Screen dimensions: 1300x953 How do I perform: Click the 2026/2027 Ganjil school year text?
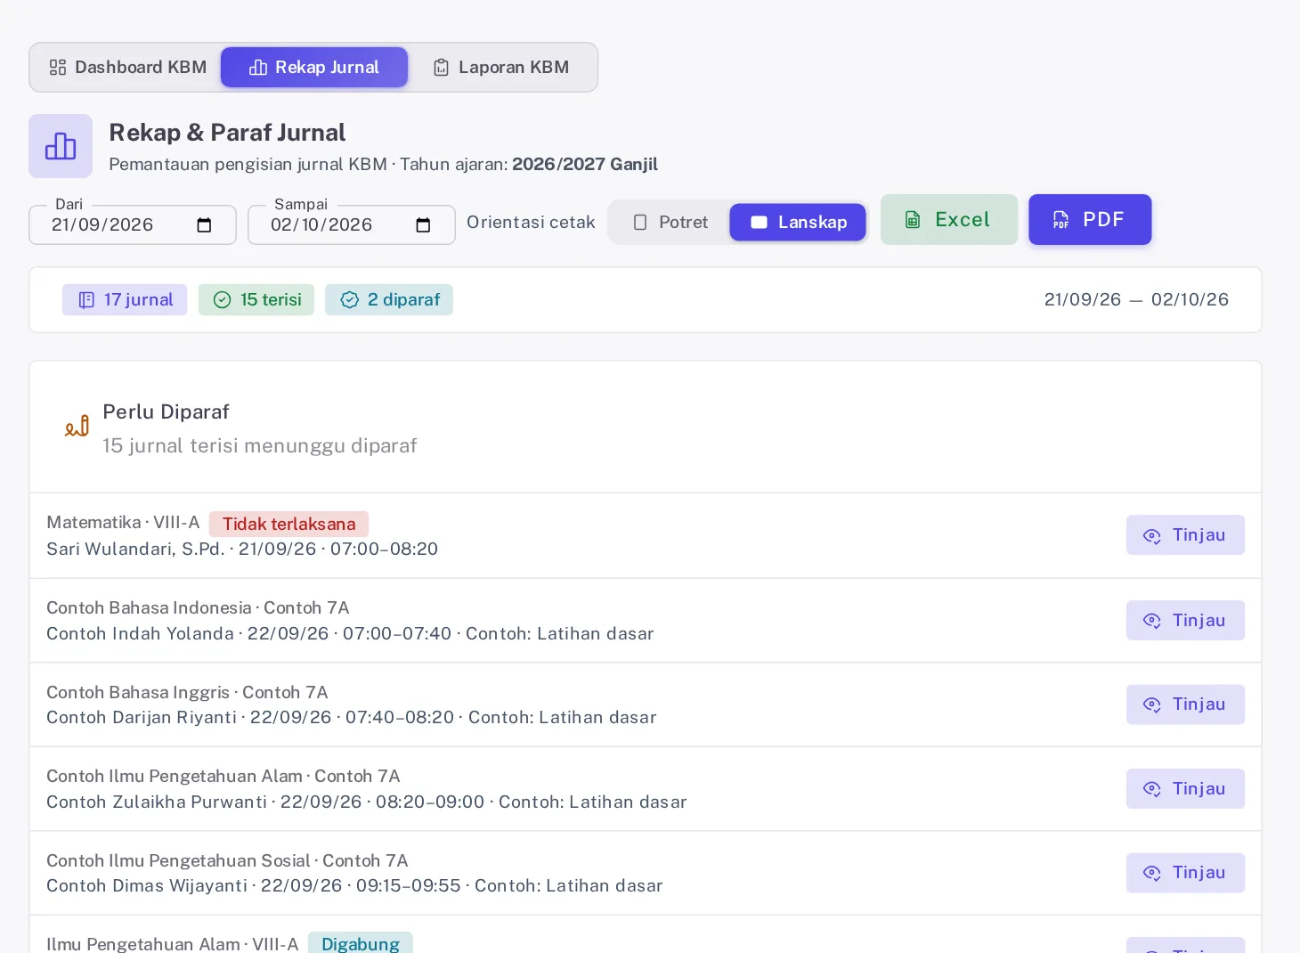585,164
